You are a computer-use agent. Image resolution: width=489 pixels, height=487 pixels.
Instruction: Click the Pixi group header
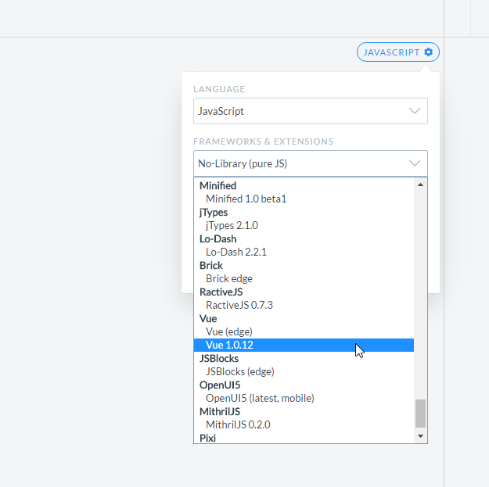click(207, 438)
